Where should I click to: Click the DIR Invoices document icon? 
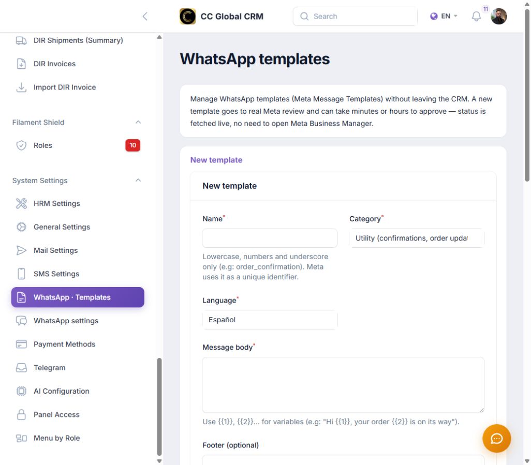[21, 64]
